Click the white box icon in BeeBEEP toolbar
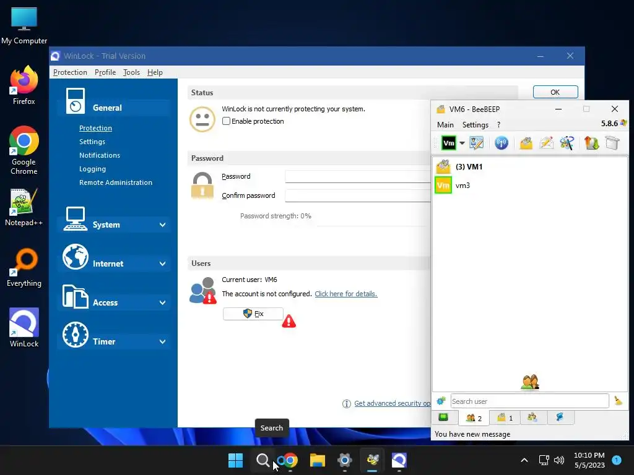Screen dimensions: 634x475 point(612,143)
